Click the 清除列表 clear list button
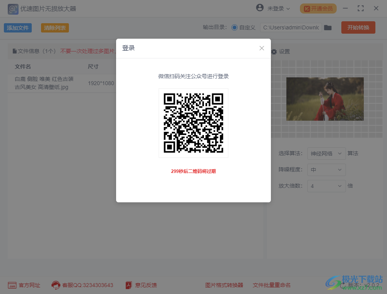Image resolution: width=387 pixels, height=294 pixels. [55, 27]
